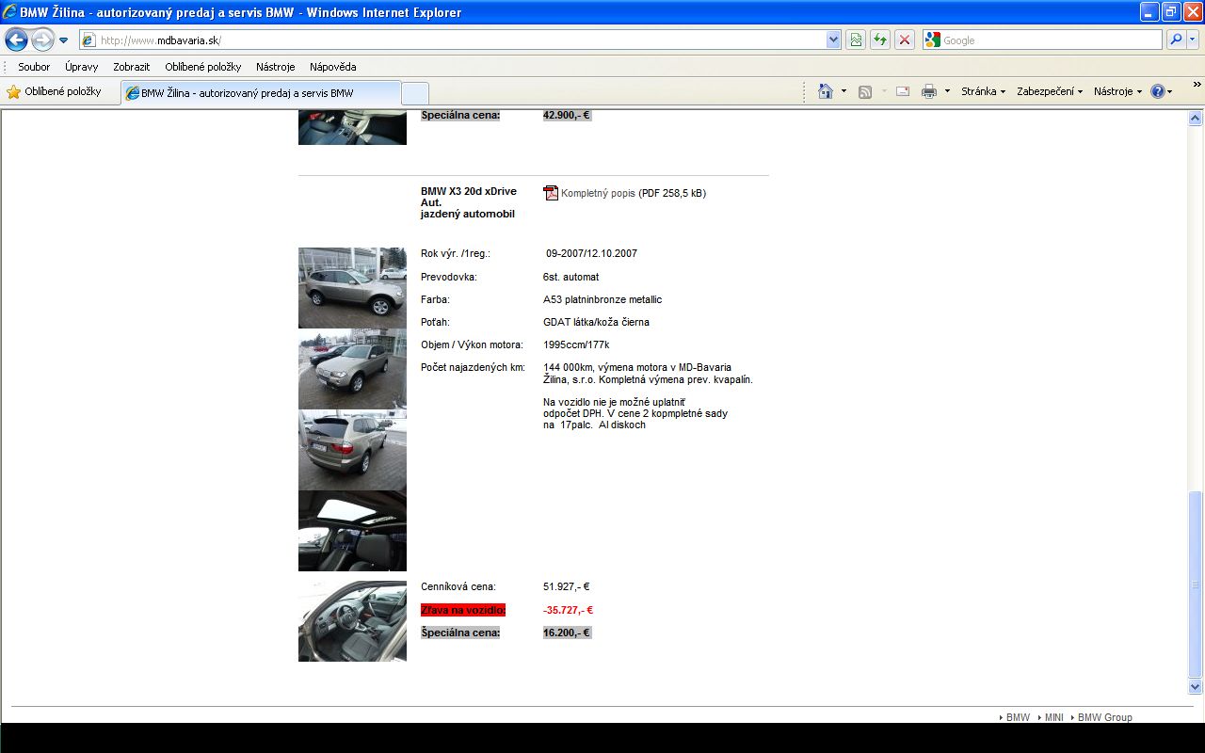
Task: Click the engine value 1995ccm/177k
Action: [x=576, y=344]
